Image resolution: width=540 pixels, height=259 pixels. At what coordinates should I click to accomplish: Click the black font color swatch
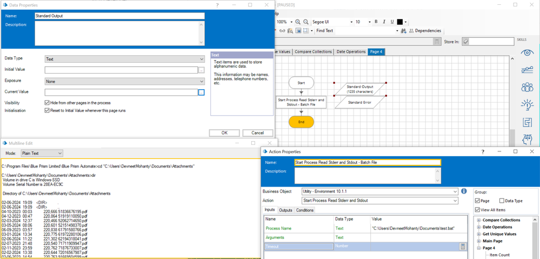click(400, 22)
